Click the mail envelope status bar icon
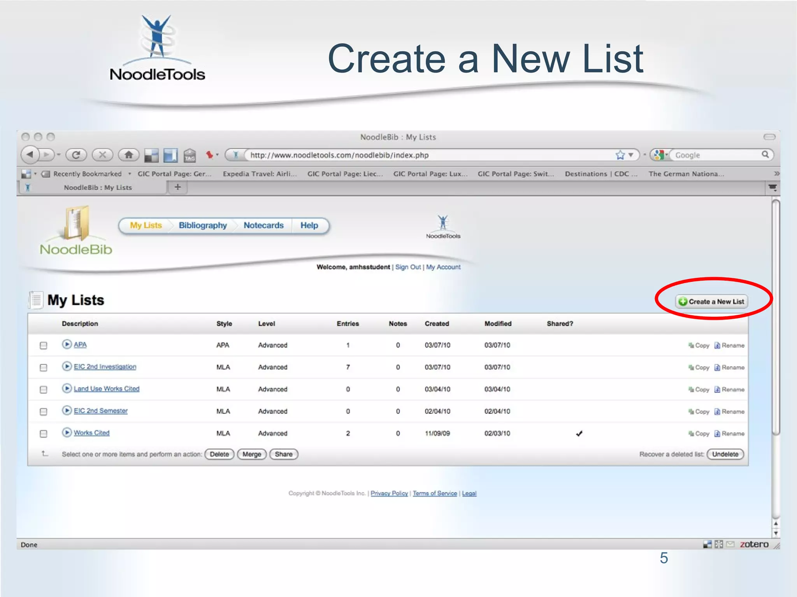Screen dimensions: 797x597 (x=730, y=544)
